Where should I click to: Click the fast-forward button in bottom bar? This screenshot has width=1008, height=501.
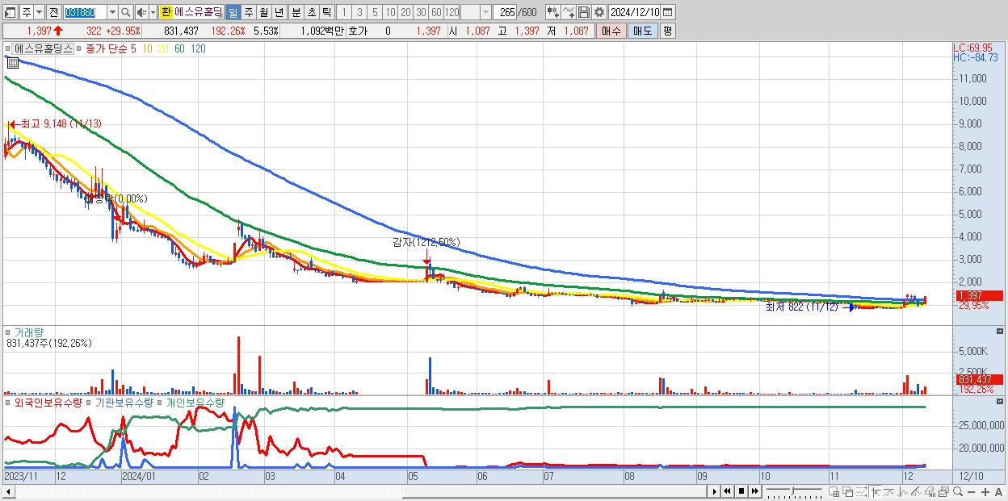click(x=754, y=491)
